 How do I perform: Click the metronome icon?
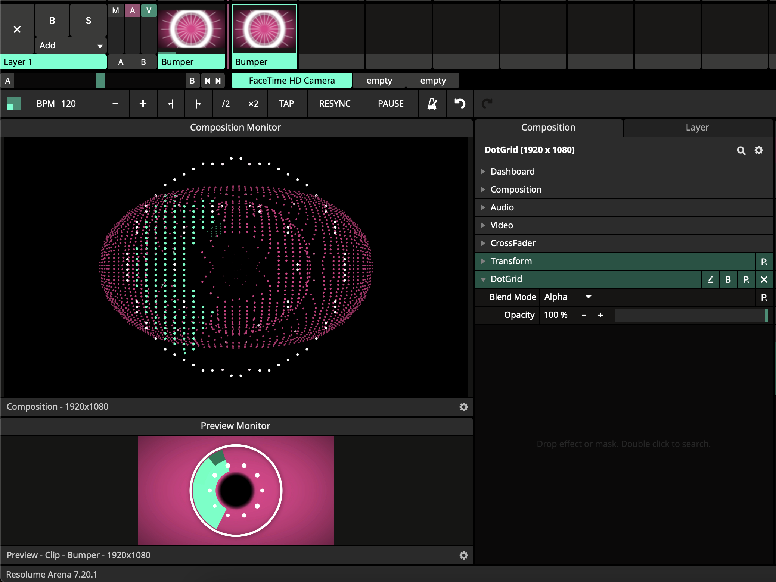432,104
